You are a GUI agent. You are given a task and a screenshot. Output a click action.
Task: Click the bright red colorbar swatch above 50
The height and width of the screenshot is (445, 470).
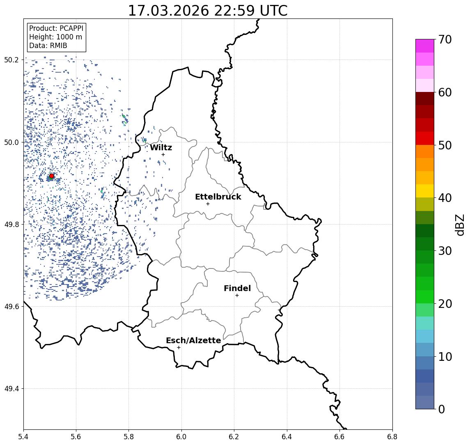pos(425,138)
